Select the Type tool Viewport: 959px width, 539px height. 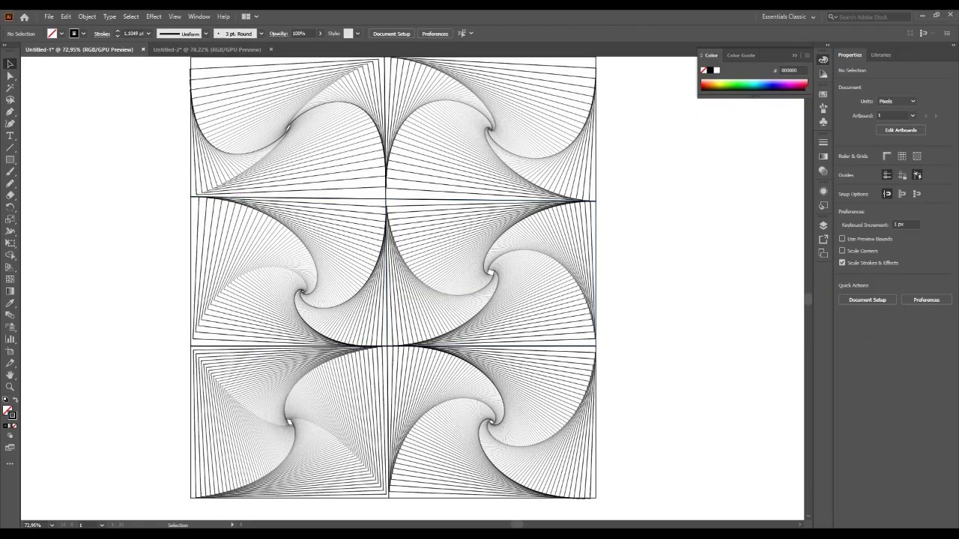coord(10,135)
